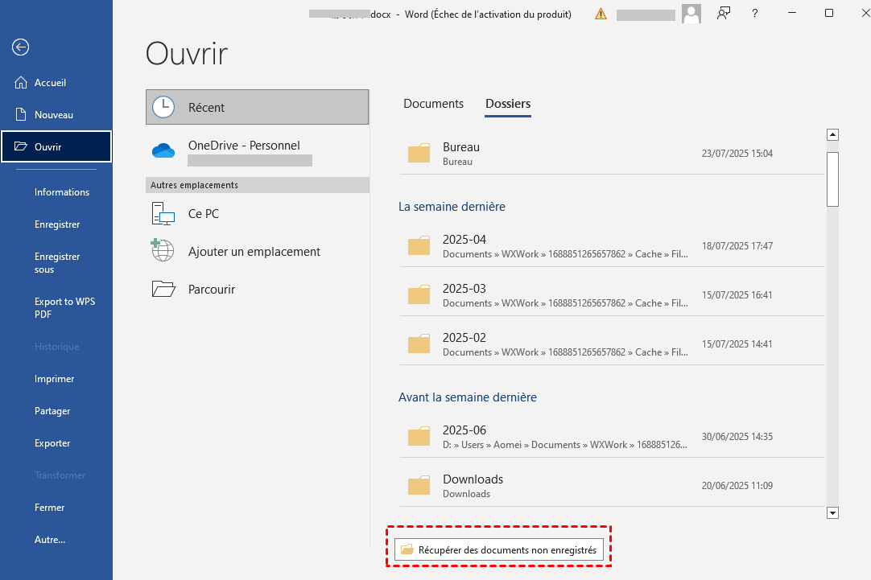The height and width of the screenshot is (580, 871).
Task: Click the feedback icon in title bar
Action: (x=724, y=14)
